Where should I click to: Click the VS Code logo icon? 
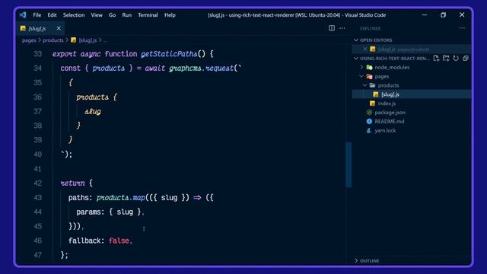(x=23, y=14)
